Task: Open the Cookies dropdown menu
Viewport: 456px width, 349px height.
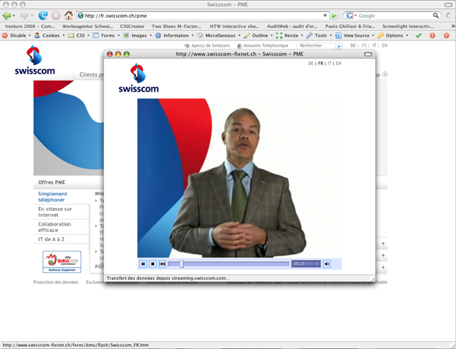Action: tap(50, 36)
